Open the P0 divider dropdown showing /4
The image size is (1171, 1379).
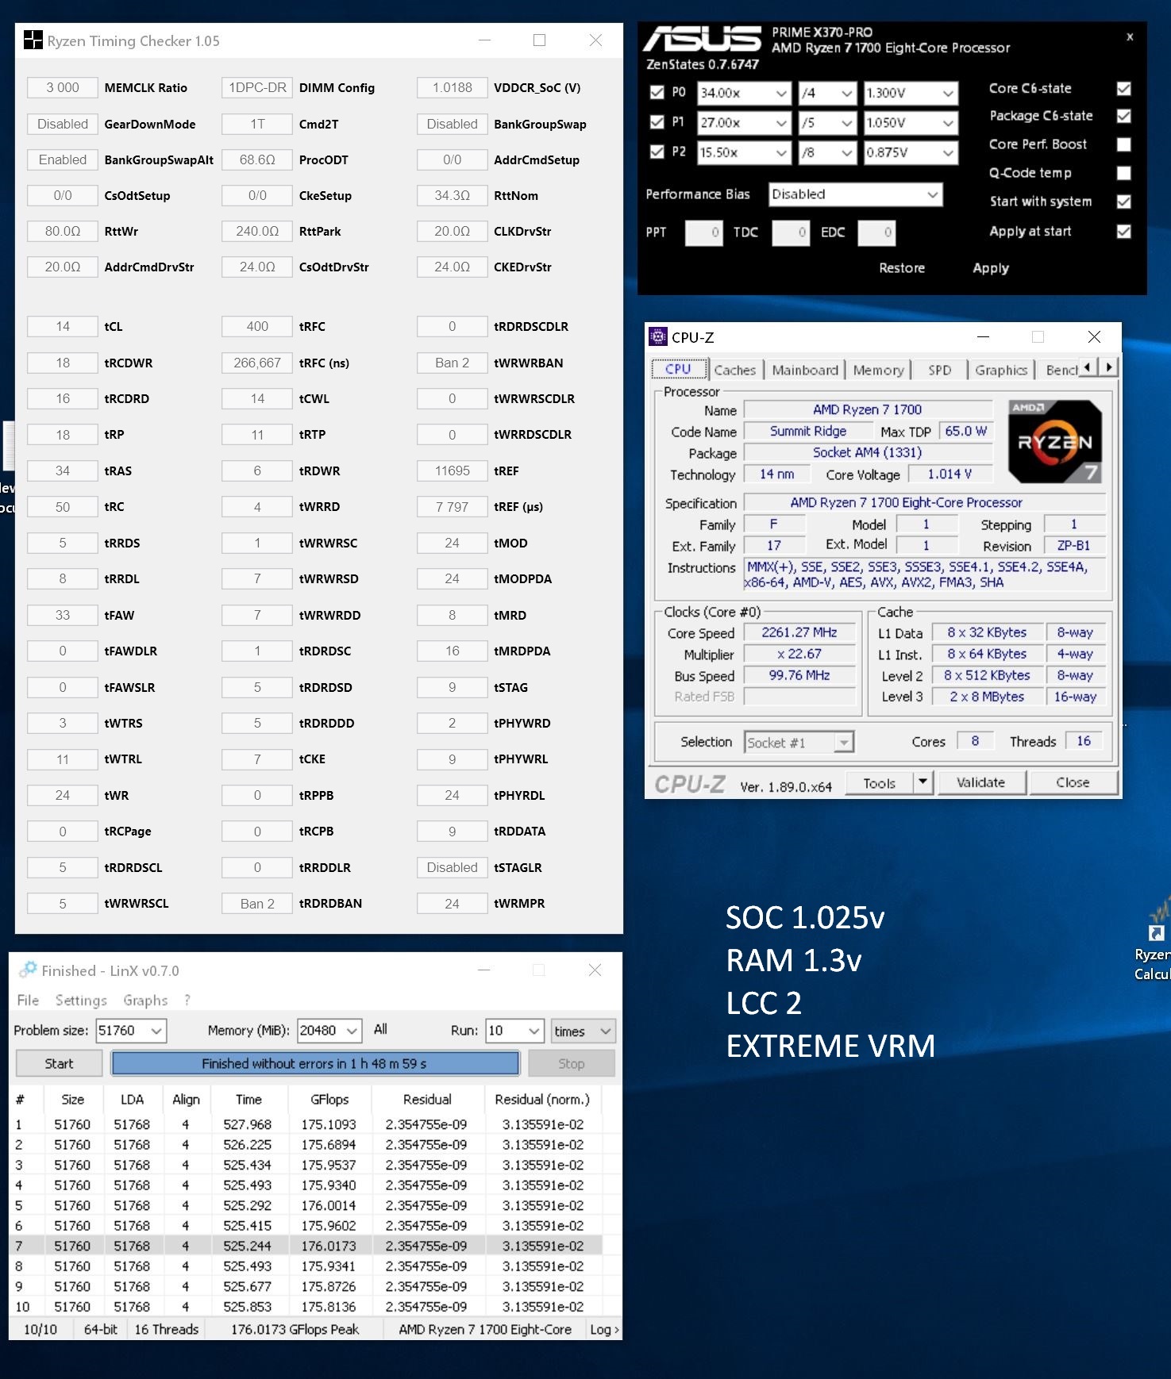(828, 93)
